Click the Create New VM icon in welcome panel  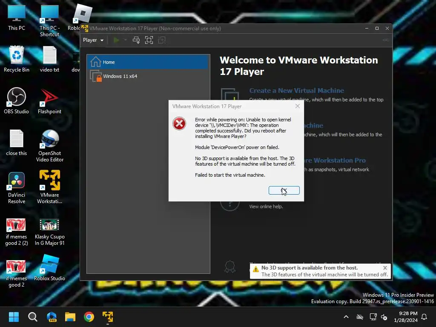[229, 94]
